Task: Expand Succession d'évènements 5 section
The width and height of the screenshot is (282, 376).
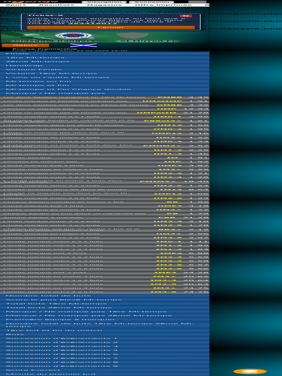Action: (x=105, y=354)
